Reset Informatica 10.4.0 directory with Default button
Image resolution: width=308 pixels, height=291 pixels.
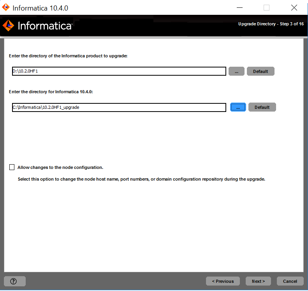(x=262, y=107)
